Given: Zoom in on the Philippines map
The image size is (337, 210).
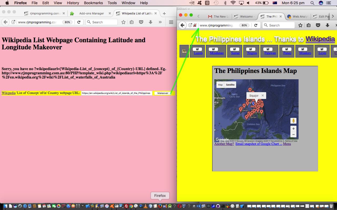Looking at the screenshot, I should 293,129.
